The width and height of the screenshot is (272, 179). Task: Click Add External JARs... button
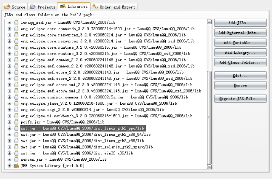240,33
